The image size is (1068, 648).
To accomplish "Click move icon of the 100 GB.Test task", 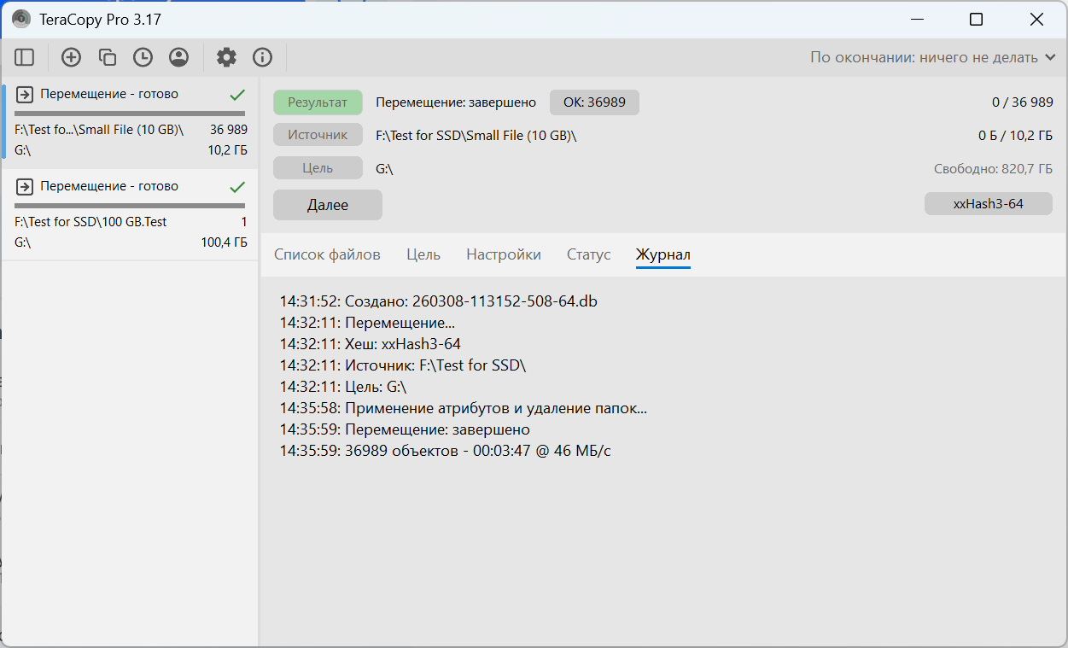I will tap(25, 186).
